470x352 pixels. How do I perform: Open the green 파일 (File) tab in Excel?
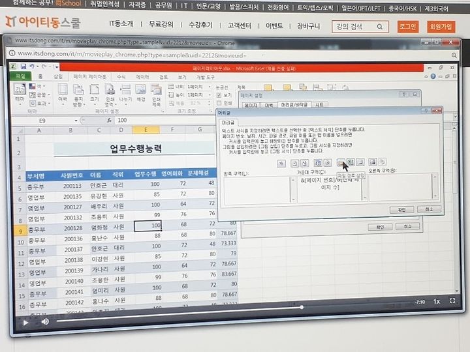click(x=20, y=76)
